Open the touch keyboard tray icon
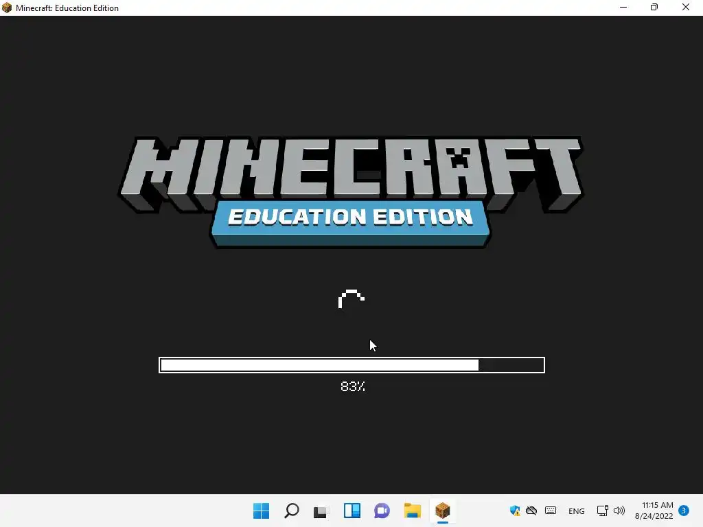This screenshot has height=527, width=703. [551, 511]
